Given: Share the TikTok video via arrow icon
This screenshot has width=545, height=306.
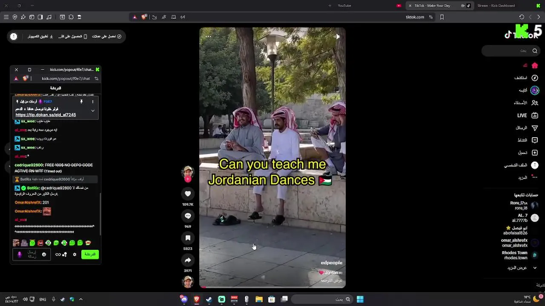Looking at the screenshot, I should pyautogui.click(x=188, y=260).
